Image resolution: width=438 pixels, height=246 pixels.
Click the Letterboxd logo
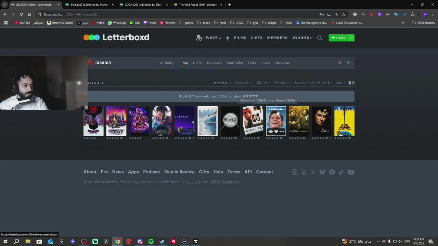point(116,38)
